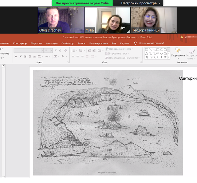Screen dimensions: 197x183
Task: Open Настройки просмотра view options in Zoom
Action: coord(141,3)
